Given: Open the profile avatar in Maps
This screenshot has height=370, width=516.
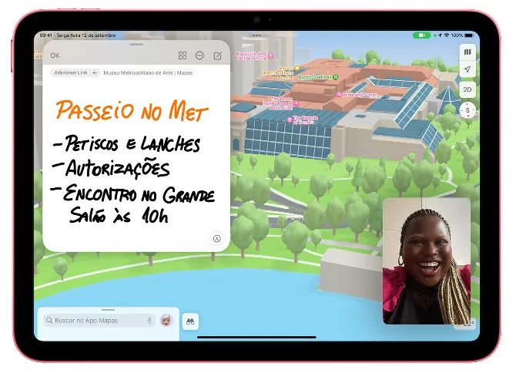Looking at the screenshot, I should [166, 320].
